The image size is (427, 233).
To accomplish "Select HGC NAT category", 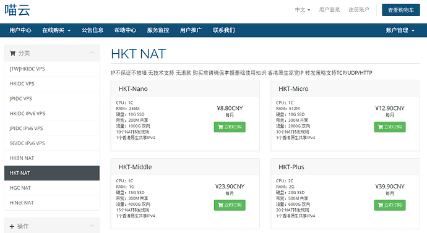I will (x=52, y=188).
